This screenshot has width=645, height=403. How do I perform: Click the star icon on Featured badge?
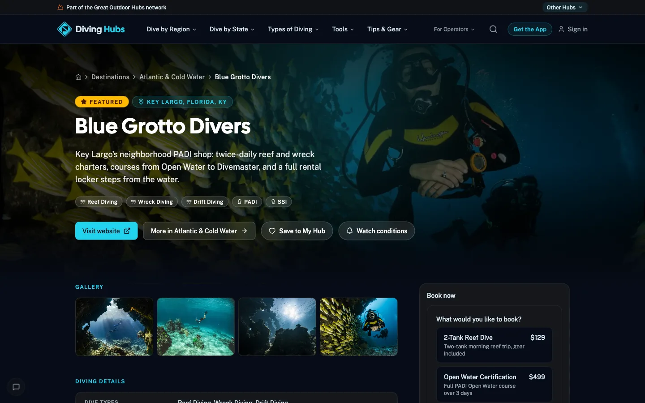point(84,102)
